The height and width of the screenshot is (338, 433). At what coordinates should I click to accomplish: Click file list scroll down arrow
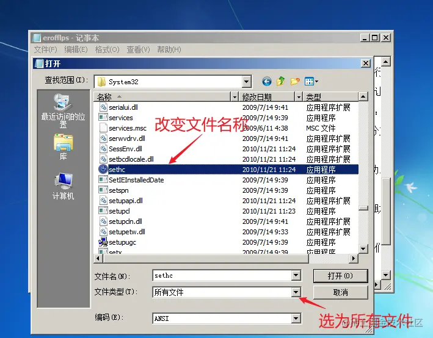coord(363,248)
